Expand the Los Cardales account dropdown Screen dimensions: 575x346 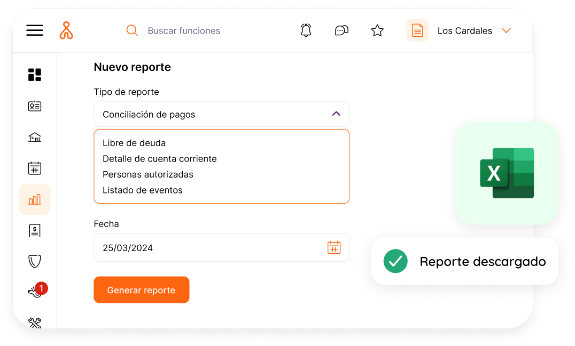pyautogui.click(x=506, y=30)
